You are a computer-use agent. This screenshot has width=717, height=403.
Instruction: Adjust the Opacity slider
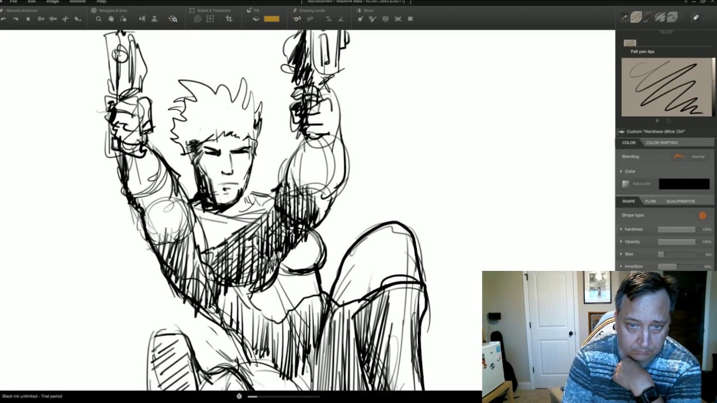click(677, 242)
